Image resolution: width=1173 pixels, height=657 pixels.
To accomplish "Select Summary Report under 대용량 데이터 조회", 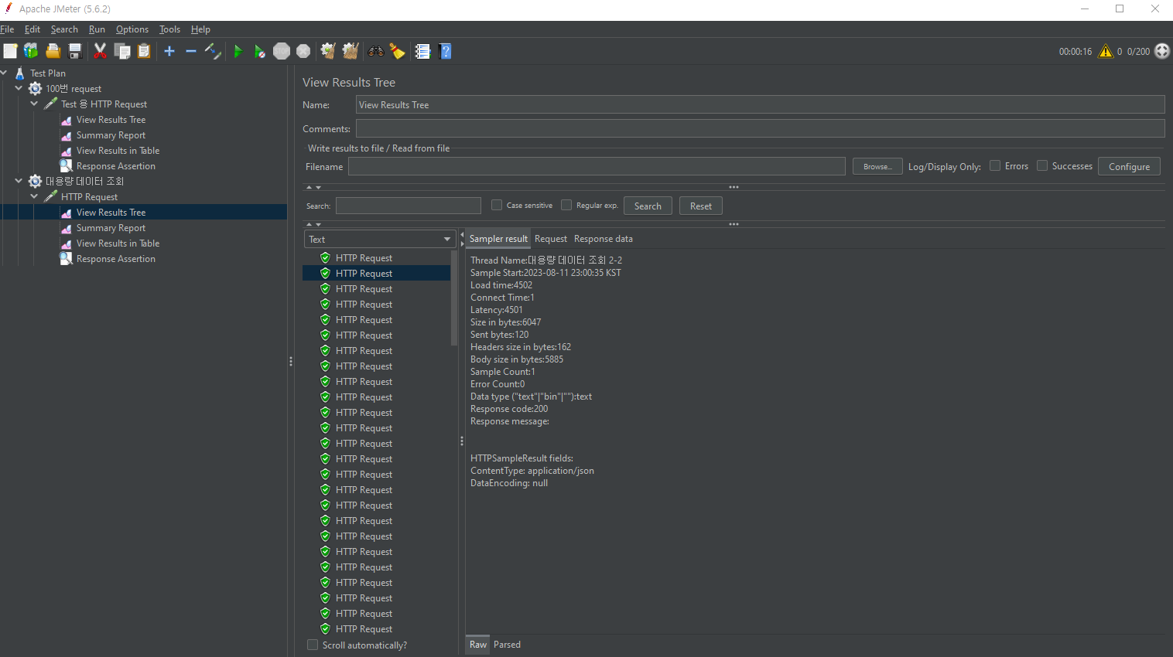I will tap(111, 228).
